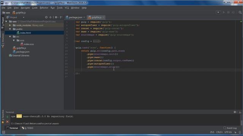Toggle the read-only lock icon
Screen dimensions: 243x136
[x=235, y=132]
